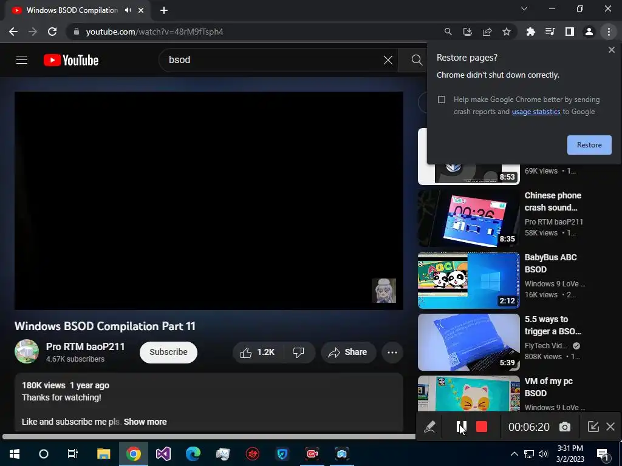The width and height of the screenshot is (622, 466).
Task: Open the Windows Start menu
Action: coord(15,454)
